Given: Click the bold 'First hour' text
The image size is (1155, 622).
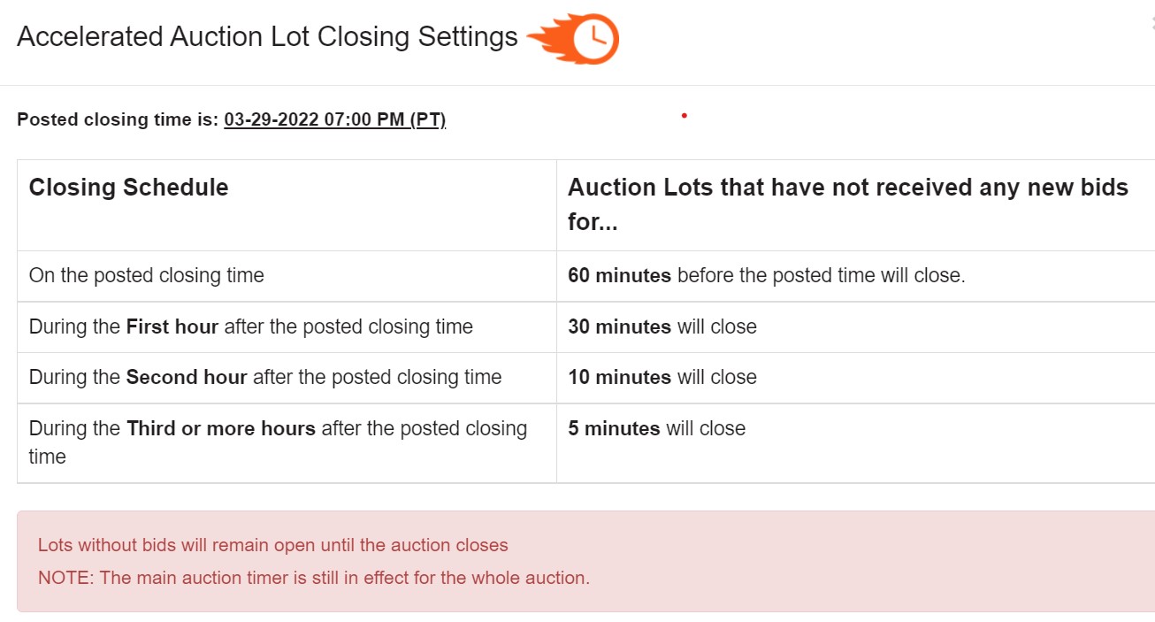Looking at the screenshot, I should [x=172, y=326].
